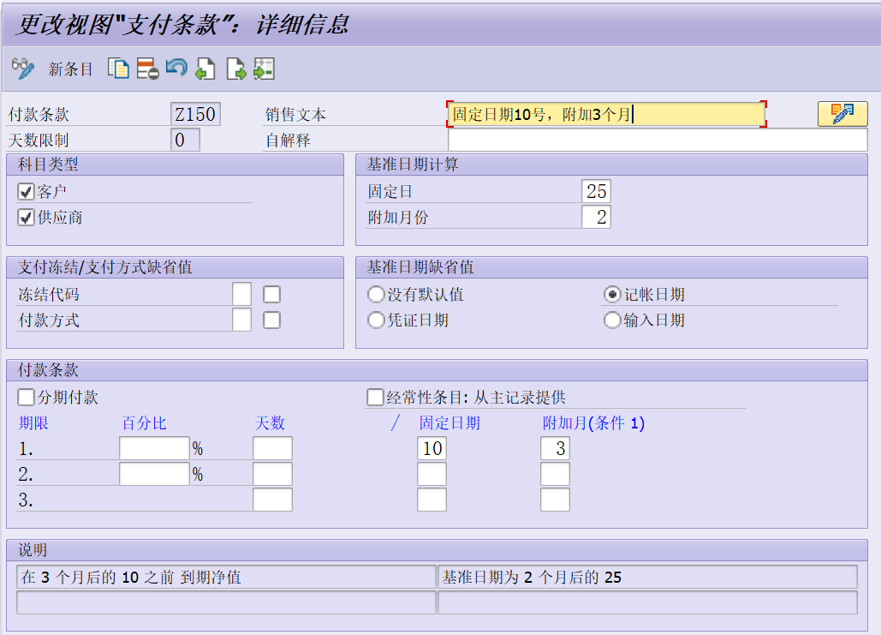The image size is (881, 635).
Task: Click text 基准日期为 2 个月后的 25
Action: 532,577
